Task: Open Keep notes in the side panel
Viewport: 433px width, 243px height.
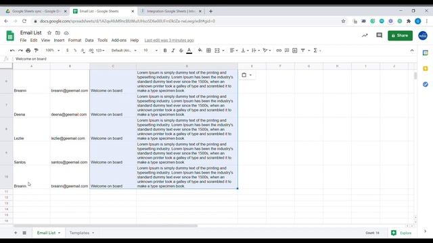Action: tap(426, 68)
